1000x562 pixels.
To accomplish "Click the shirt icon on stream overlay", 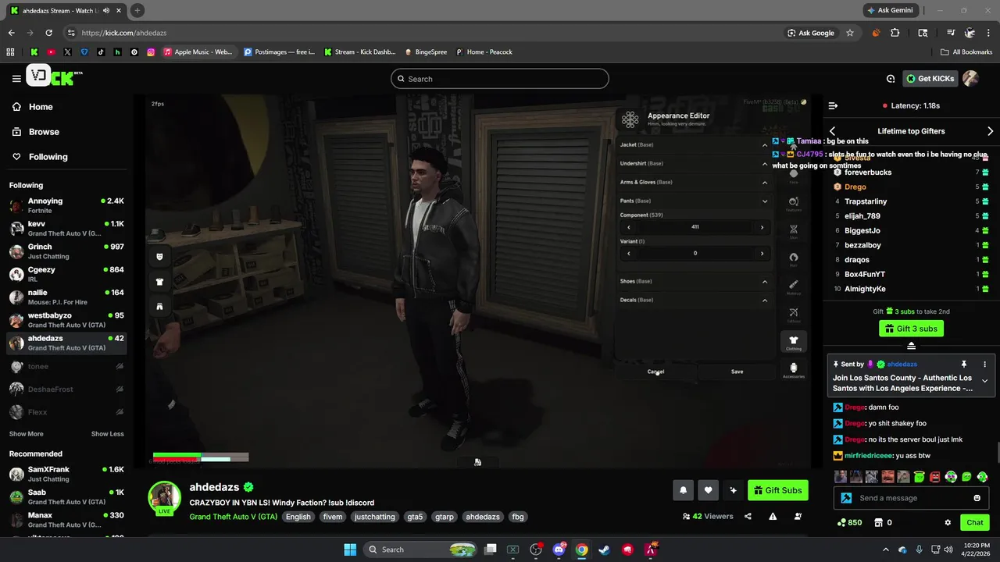I will (x=159, y=282).
